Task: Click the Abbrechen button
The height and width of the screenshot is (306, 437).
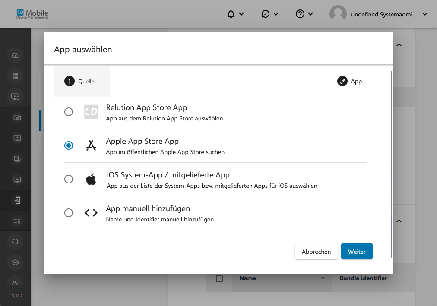Action: coord(316,252)
